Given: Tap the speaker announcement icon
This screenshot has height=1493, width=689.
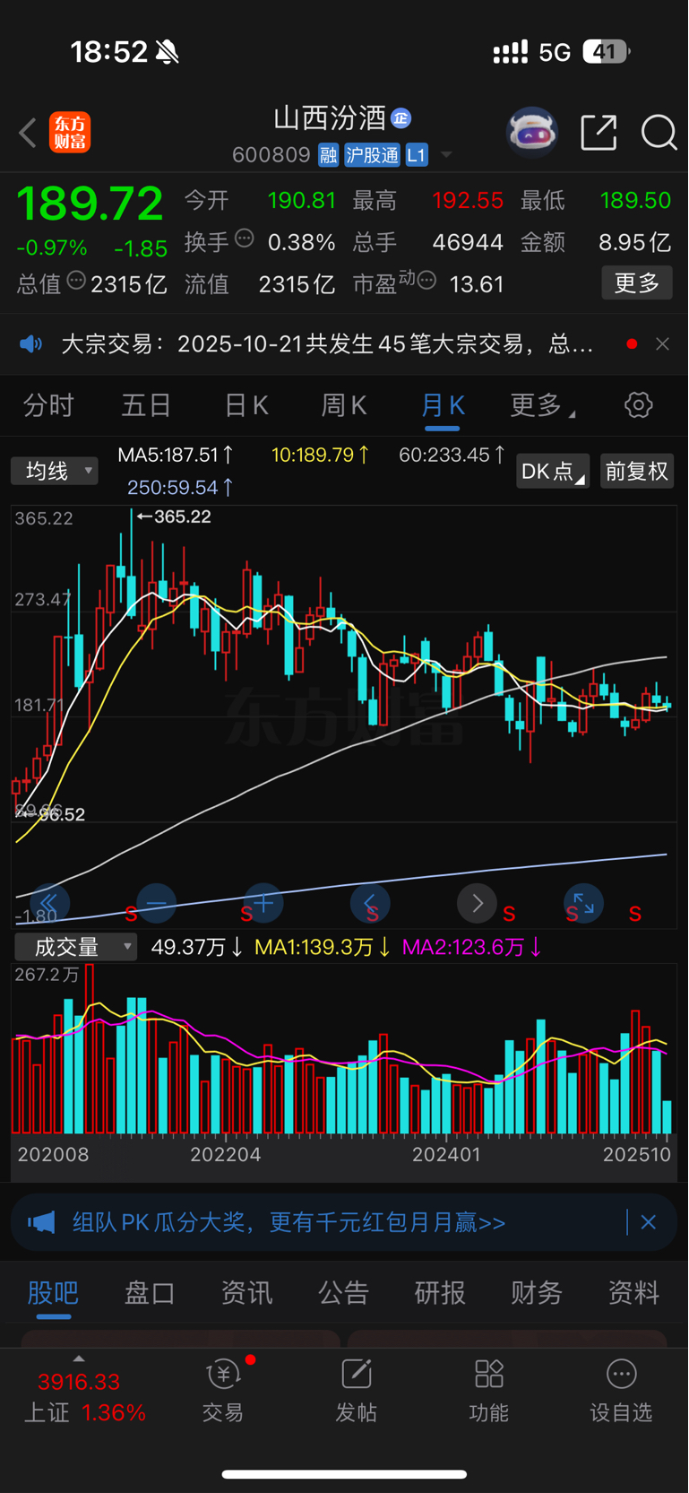Looking at the screenshot, I should coord(31,343).
